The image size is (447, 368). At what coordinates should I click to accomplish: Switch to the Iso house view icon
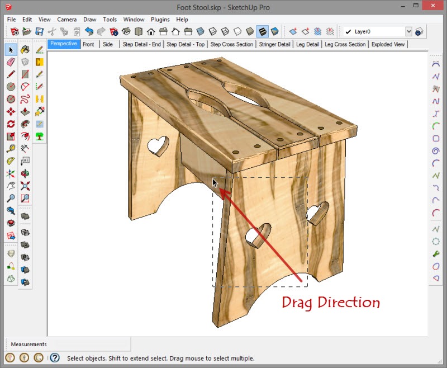[x=151, y=32]
